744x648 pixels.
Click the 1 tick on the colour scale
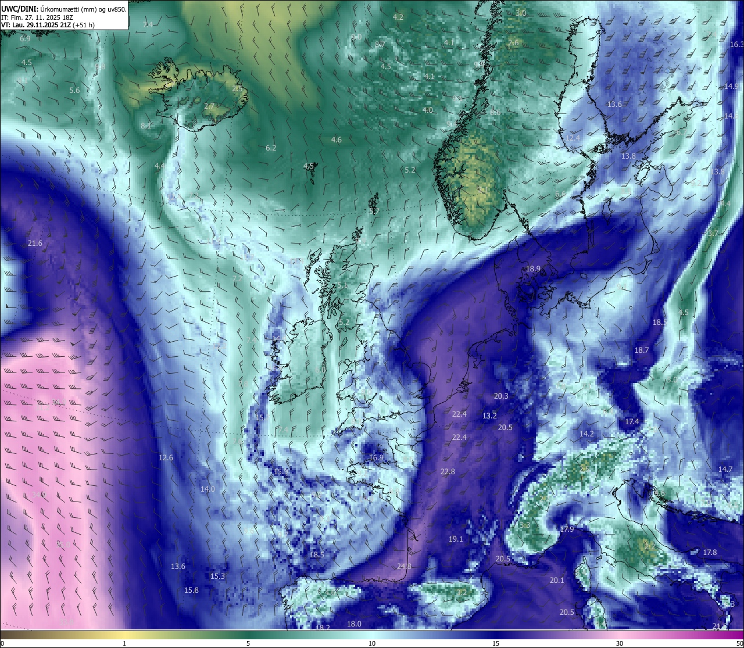[124, 643]
